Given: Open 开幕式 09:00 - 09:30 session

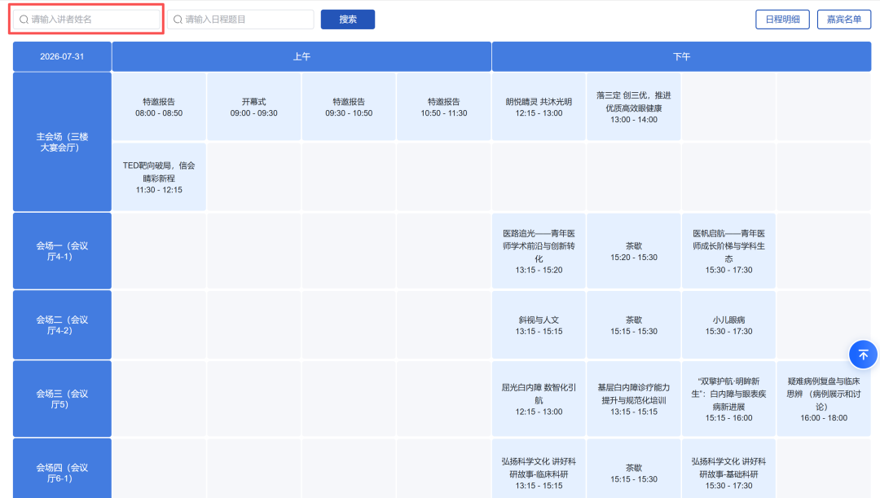Looking at the screenshot, I should coord(253,107).
